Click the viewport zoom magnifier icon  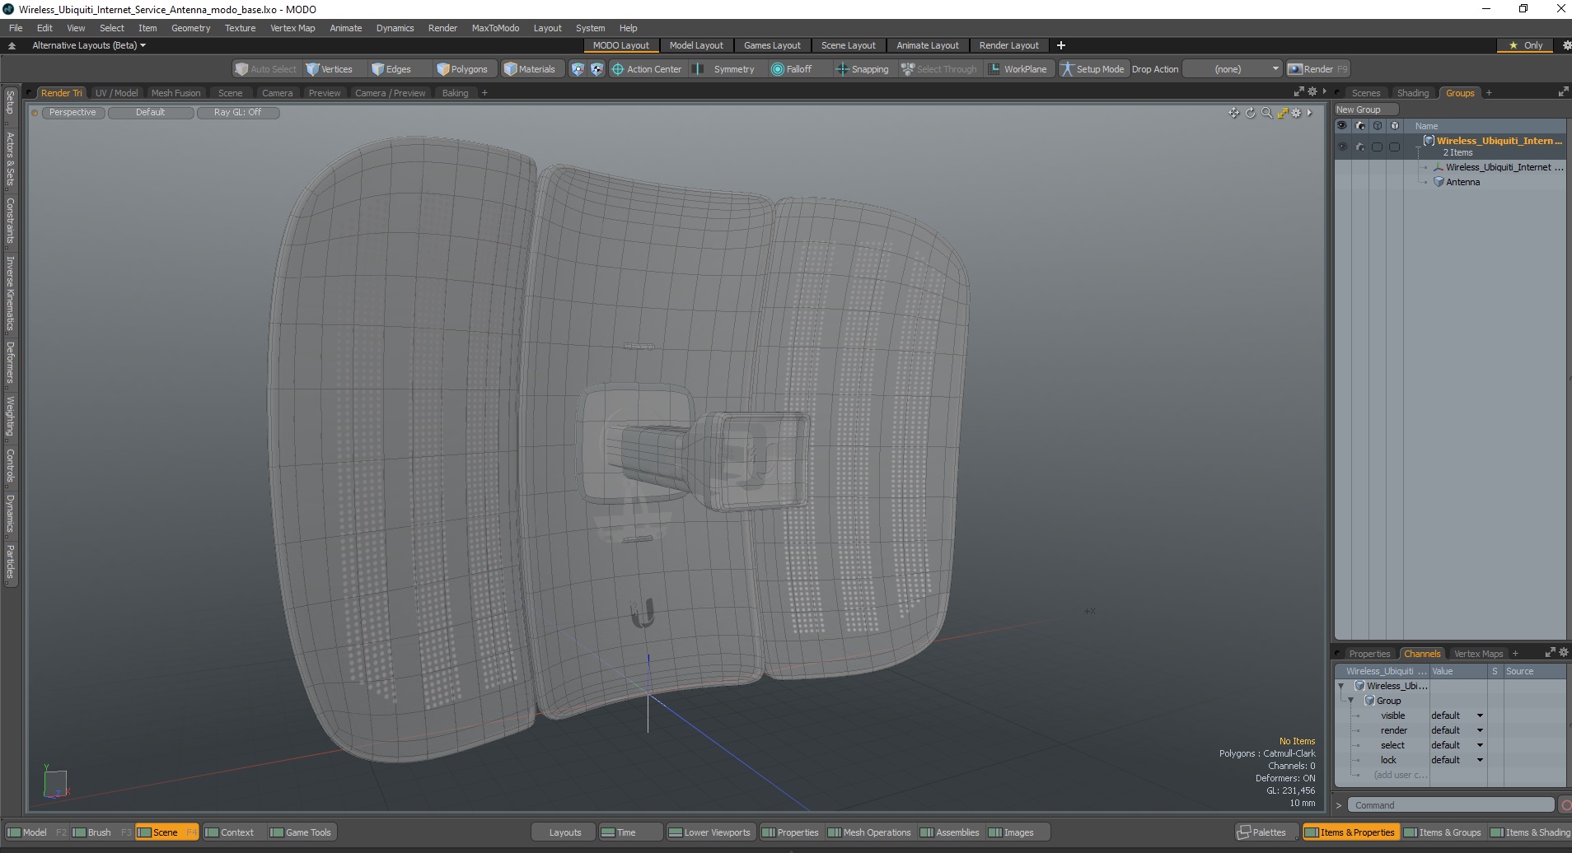[1266, 113]
